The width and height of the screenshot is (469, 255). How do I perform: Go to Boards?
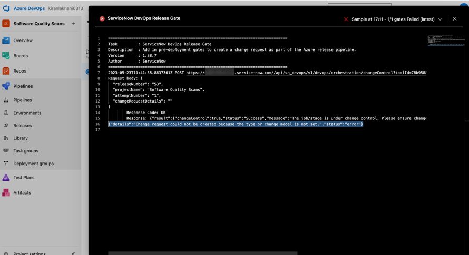click(21, 56)
